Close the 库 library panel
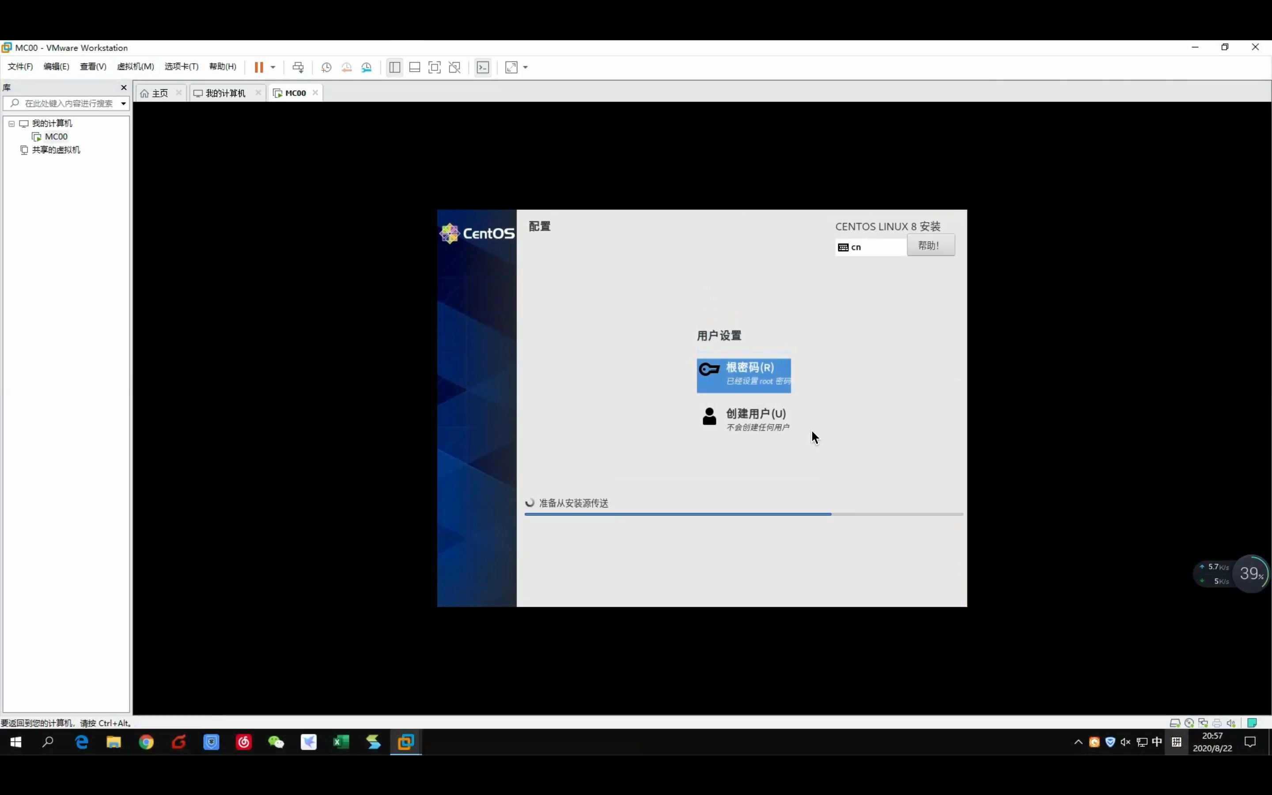Image resolution: width=1272 pixels, height=795 pixels. click(x=124, y=87)
